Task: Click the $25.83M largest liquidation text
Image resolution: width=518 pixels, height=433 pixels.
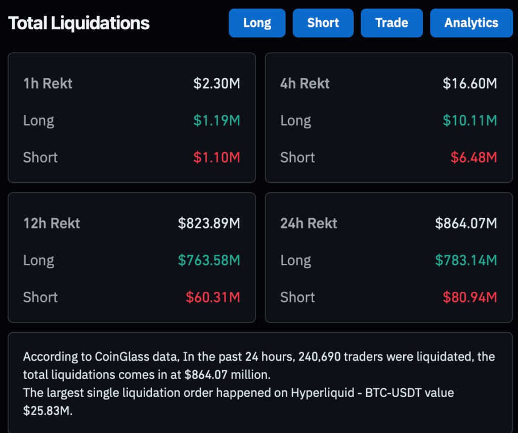Action: pyautogui.click(x=48, y=411)
